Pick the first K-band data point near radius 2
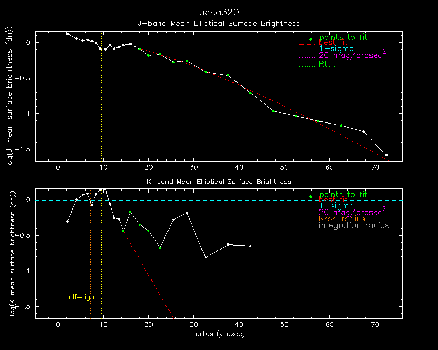 68,222
